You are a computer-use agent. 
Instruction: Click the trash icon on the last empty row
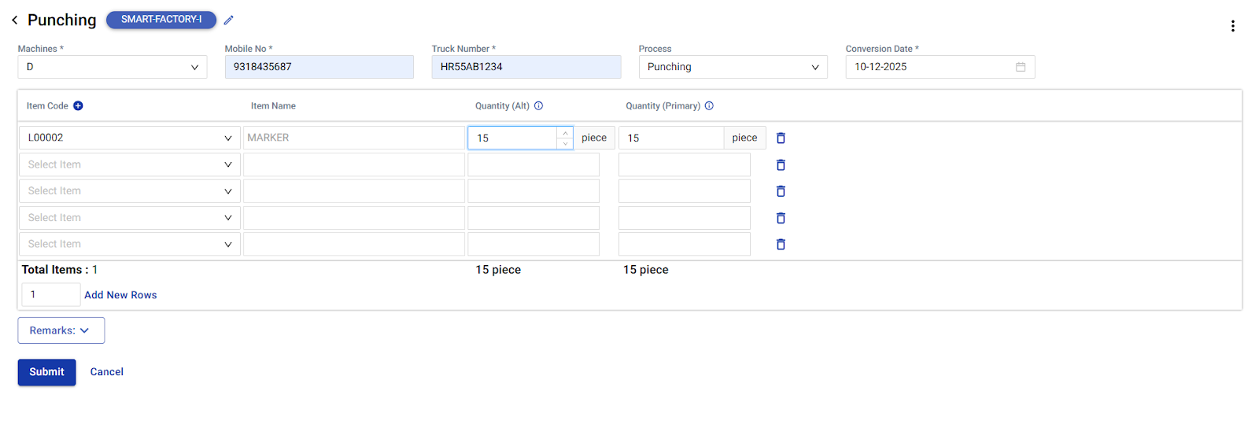point(781,245)
